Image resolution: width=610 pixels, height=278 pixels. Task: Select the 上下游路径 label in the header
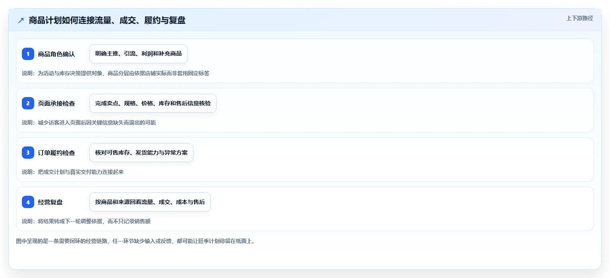coord(579,18)
